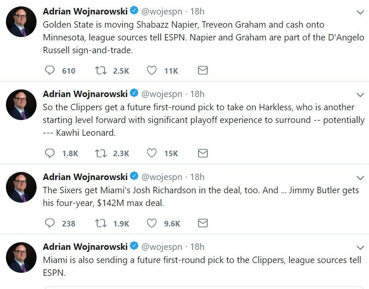Click the profile photo beside the Jimmy Butler tweet
The width and height of the screenshot is (369, 289).
click(x=21, y=187)
